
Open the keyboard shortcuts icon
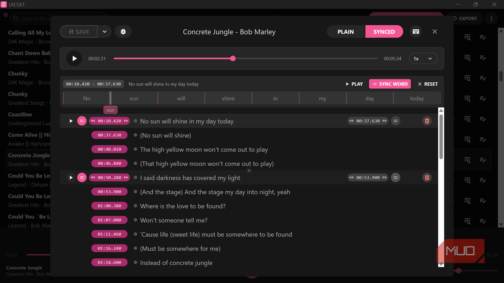pyautogui.click(x=416, y=32)
